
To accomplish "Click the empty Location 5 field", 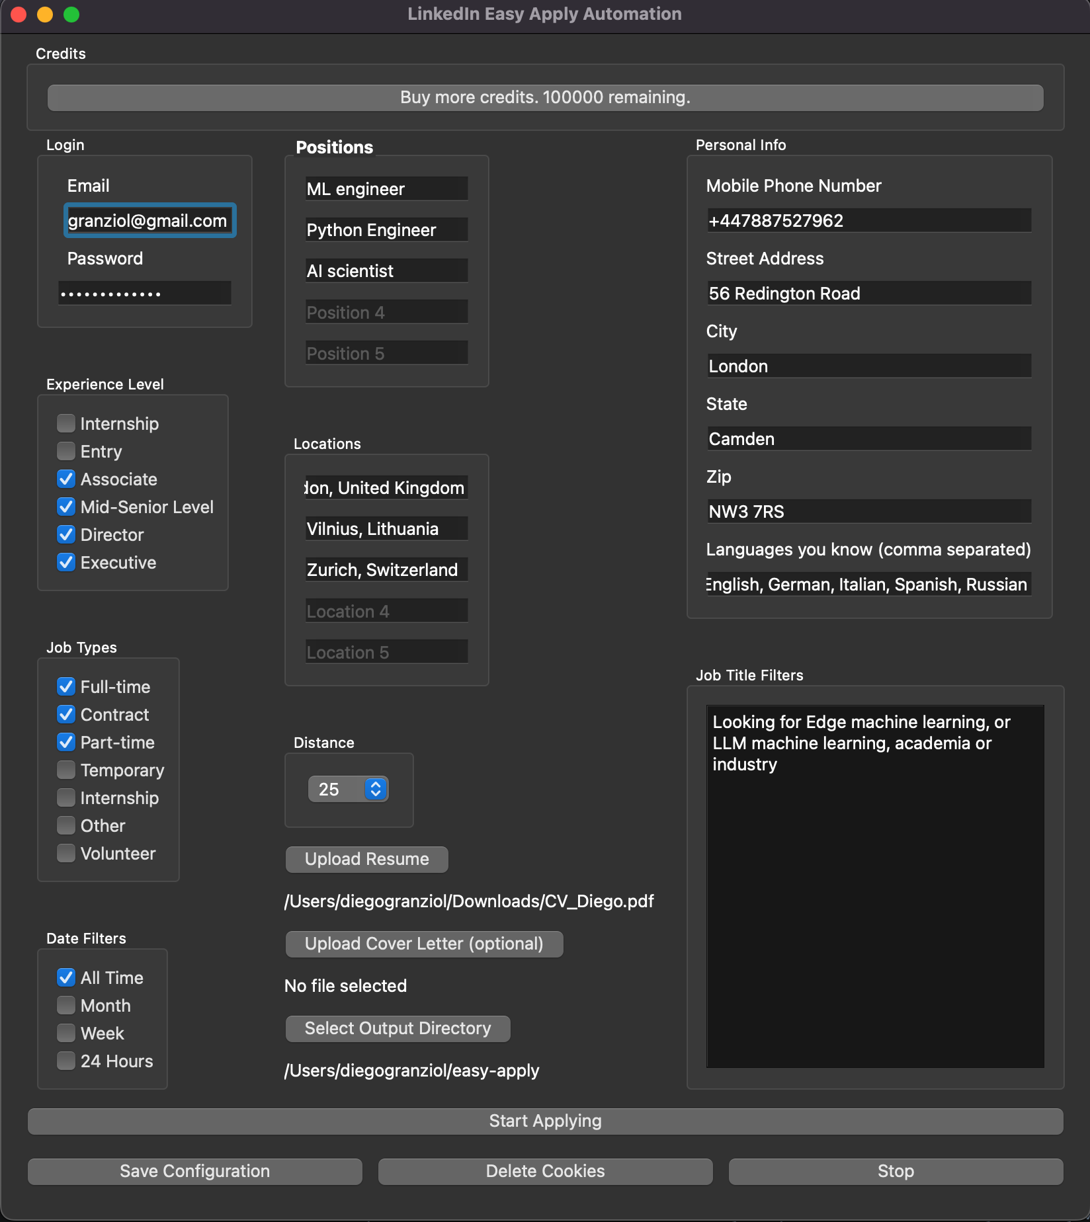I will point(386,651).
